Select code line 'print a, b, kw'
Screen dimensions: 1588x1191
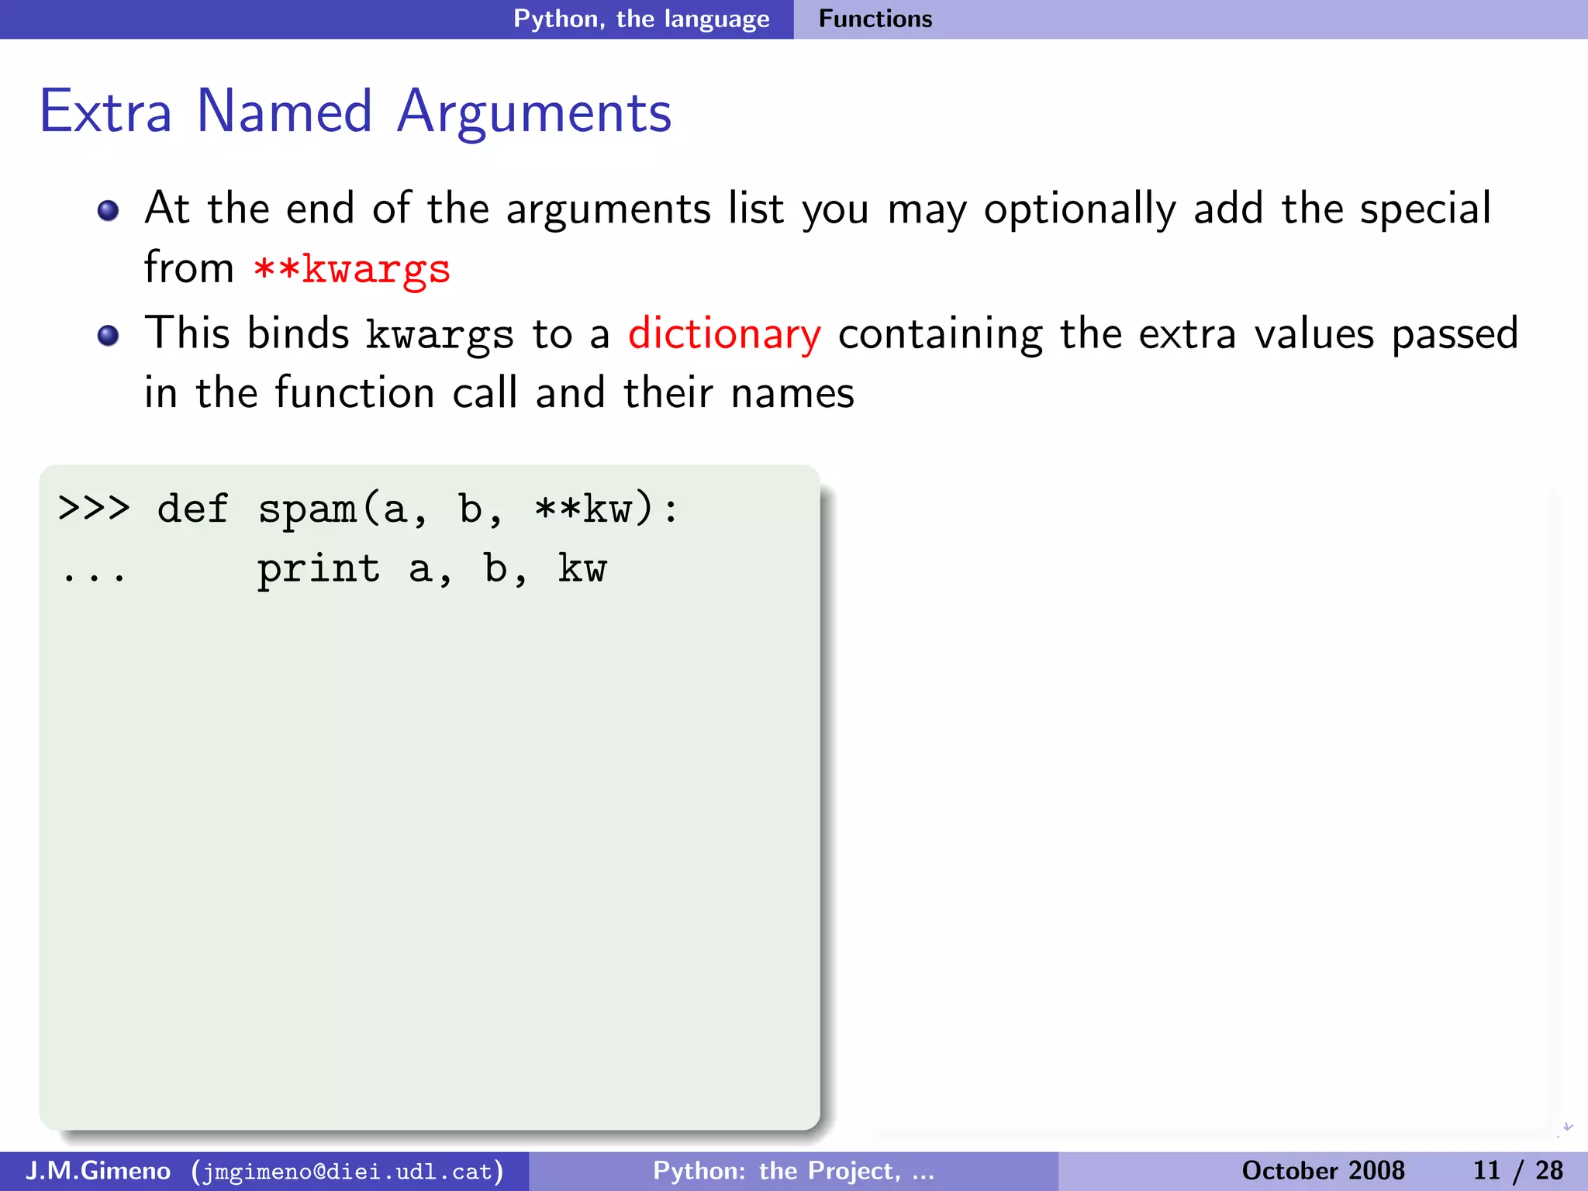432,570
